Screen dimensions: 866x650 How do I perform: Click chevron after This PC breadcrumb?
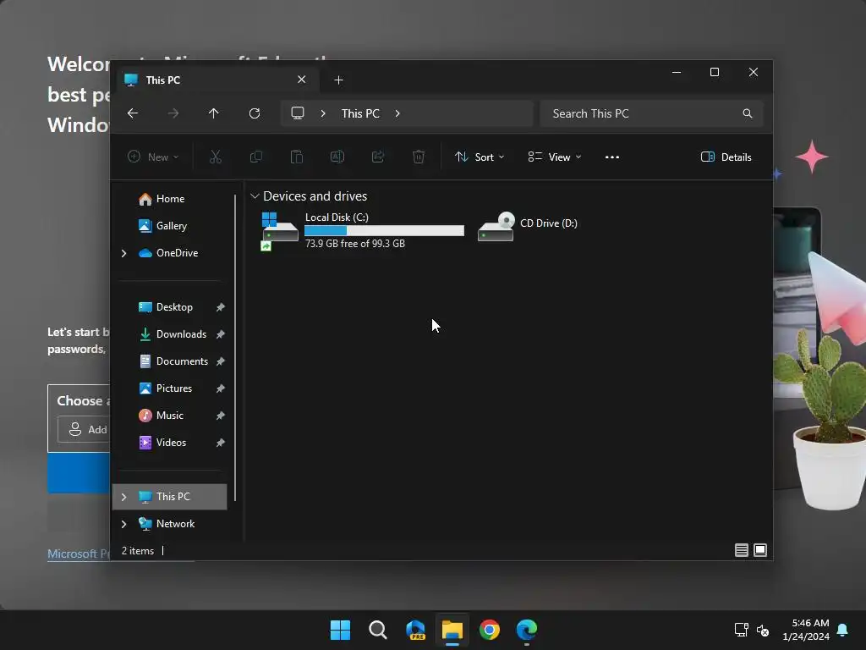click(397, 113)
